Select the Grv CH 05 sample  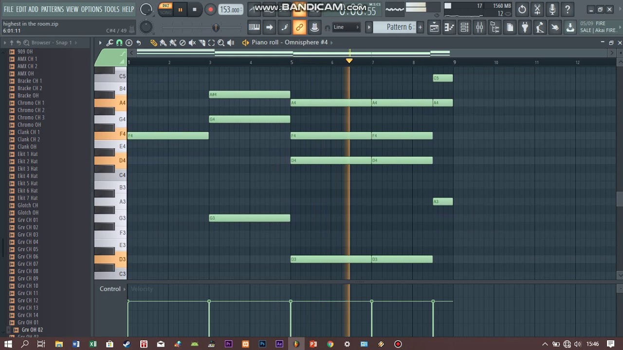coord(28,249)
